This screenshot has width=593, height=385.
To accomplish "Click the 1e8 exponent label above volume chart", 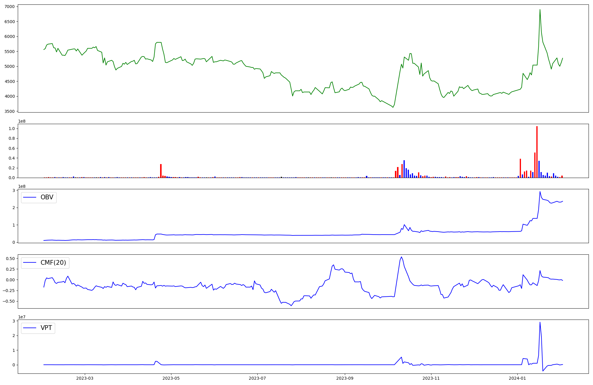I will (22, 121).
